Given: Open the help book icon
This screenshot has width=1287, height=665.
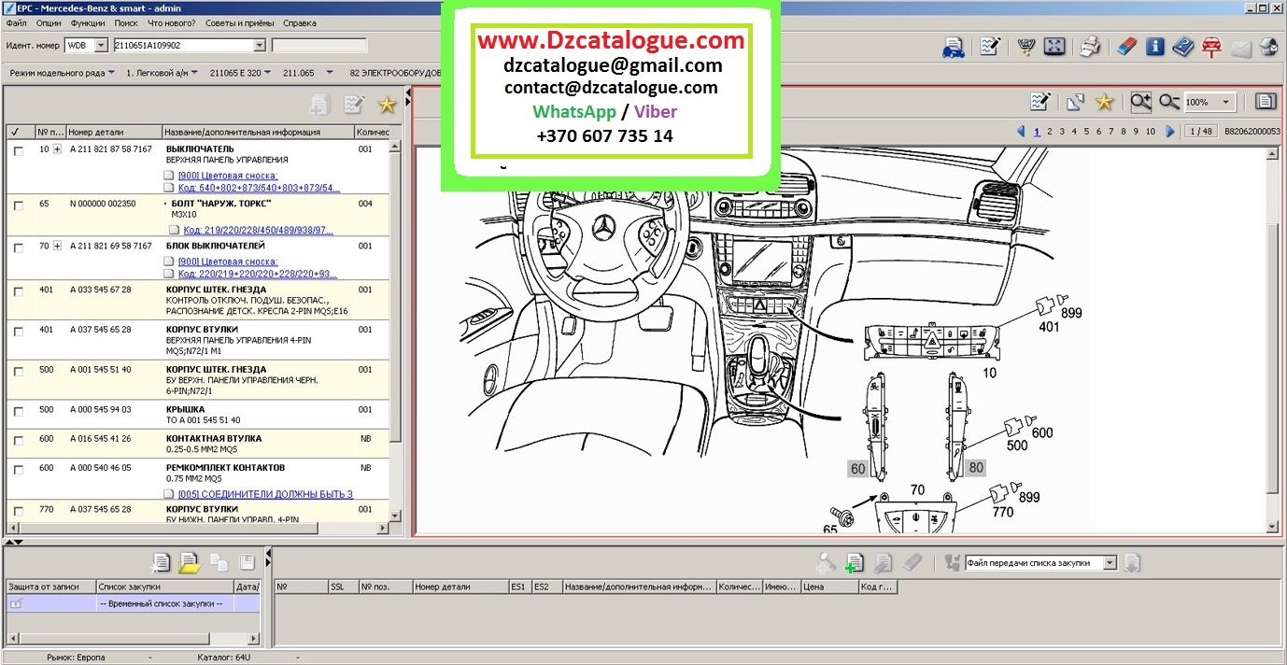Looking at the screenshot, I should [1183, 47].
